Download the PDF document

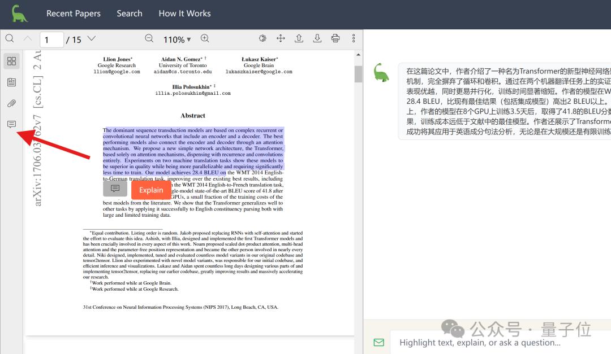(x=317, y=38)
